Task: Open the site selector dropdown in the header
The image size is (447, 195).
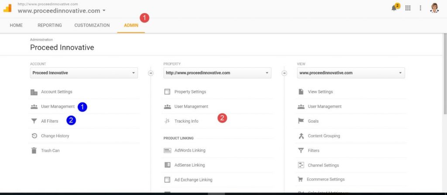Action: [62, 11]
